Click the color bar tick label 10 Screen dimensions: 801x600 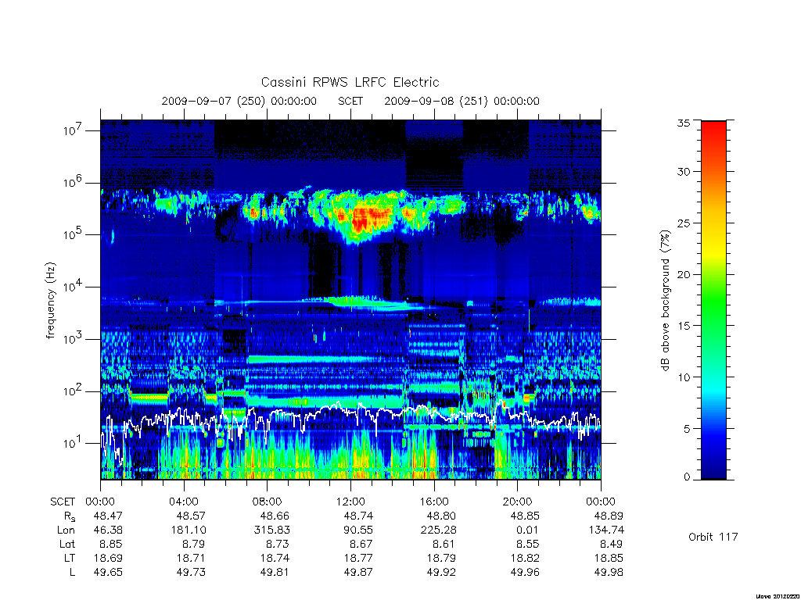(684, 377)
